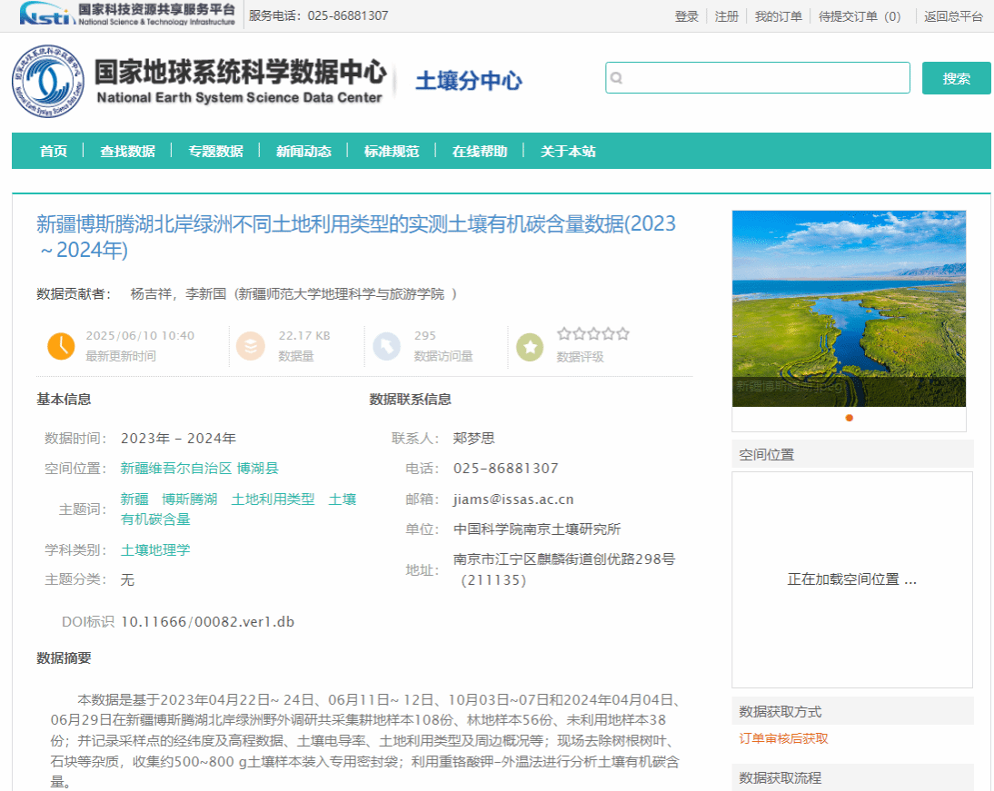Select the orange carousel indicator dot
Image resolution: width=994 pixels, height=791 pixels.
pyautogui.click(x=850, y=418)
